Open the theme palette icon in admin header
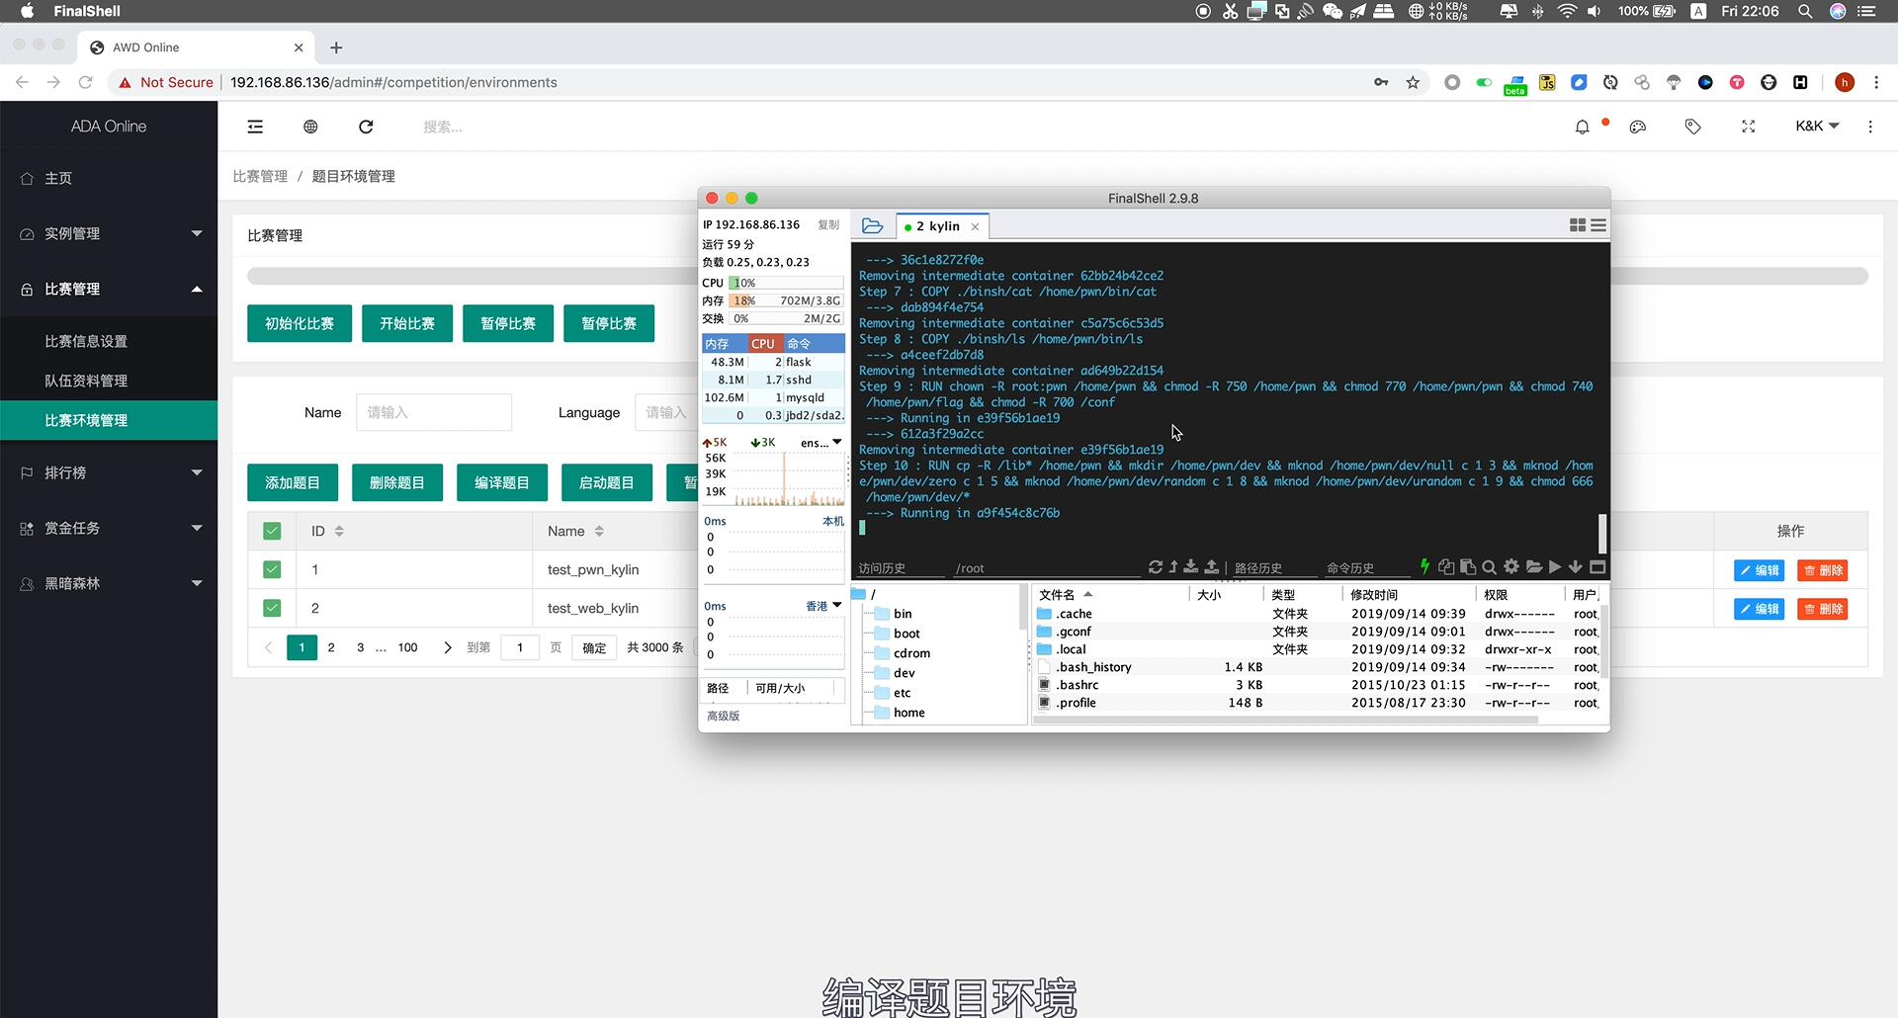The image size is (1898, 1018). click(x=1638, y=127)
